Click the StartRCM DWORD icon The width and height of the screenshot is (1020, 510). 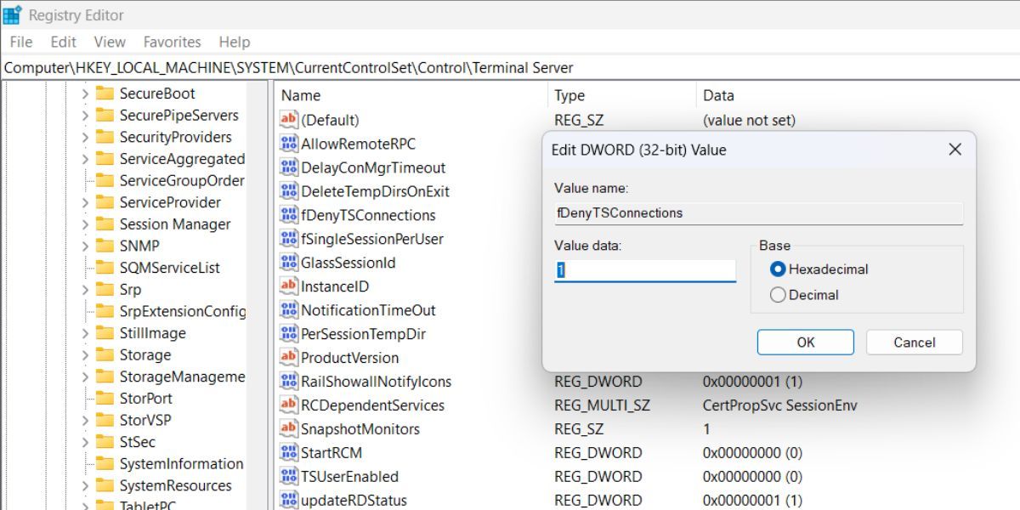[289, 453]
